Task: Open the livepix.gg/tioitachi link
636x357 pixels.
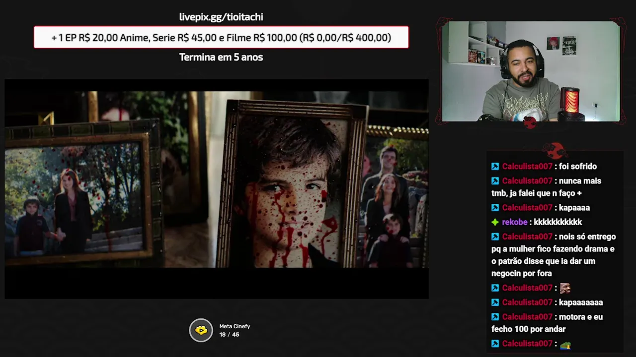Action: point(221,17)
